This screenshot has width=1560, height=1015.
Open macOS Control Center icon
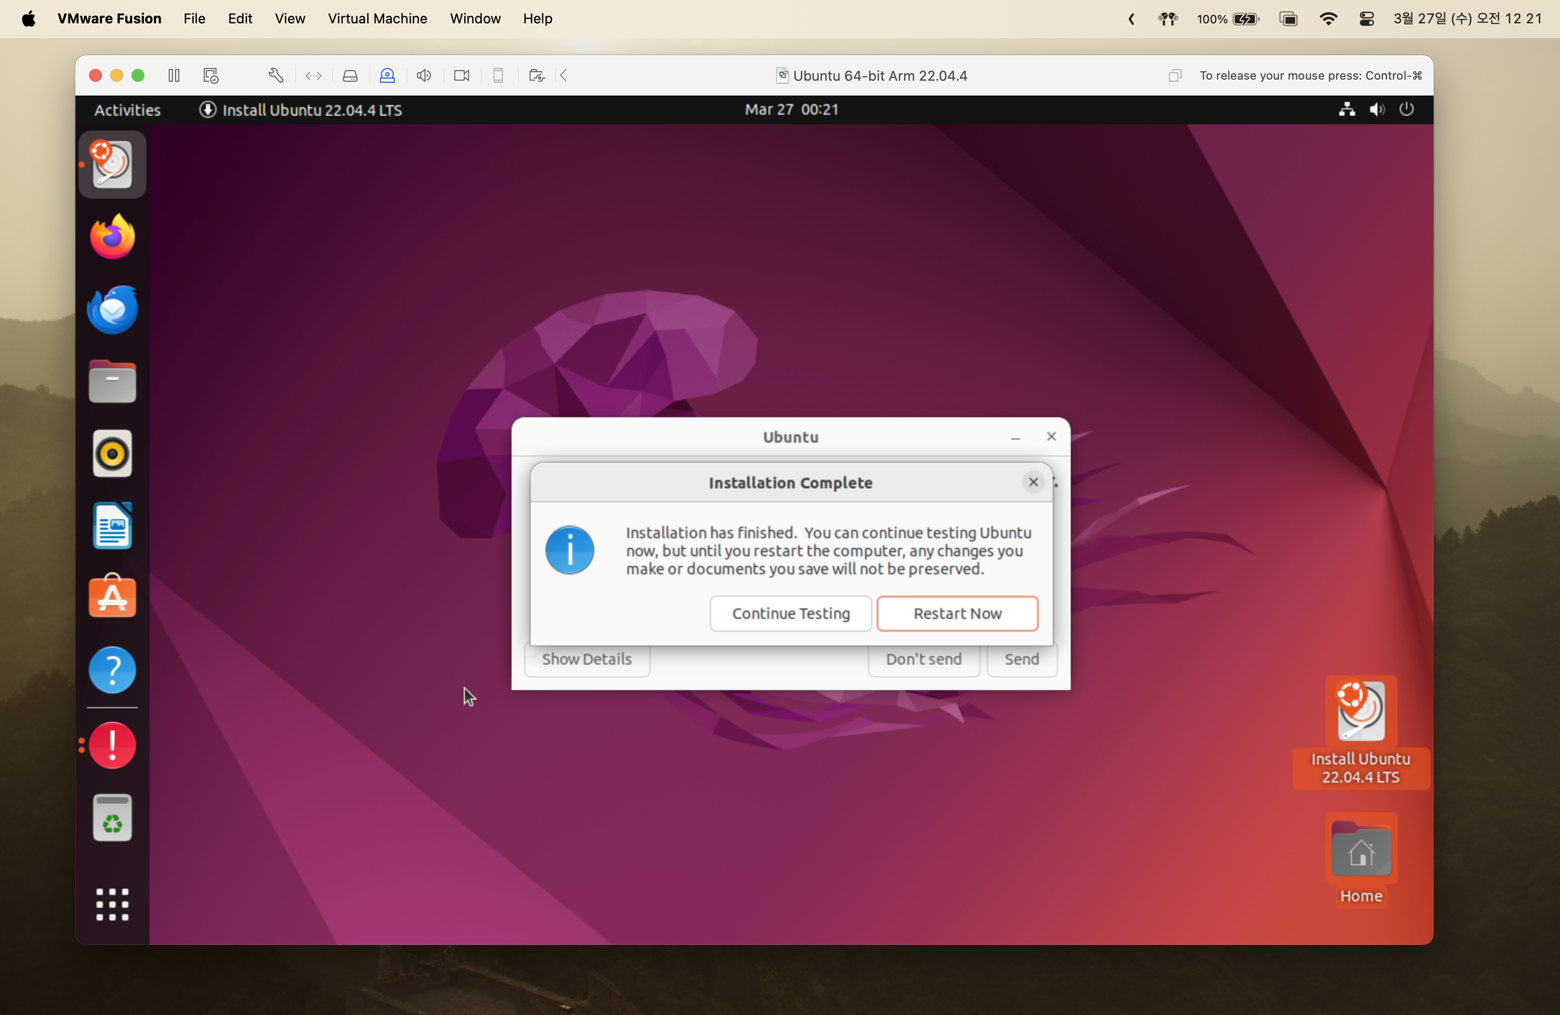[x=1366, y=19]
